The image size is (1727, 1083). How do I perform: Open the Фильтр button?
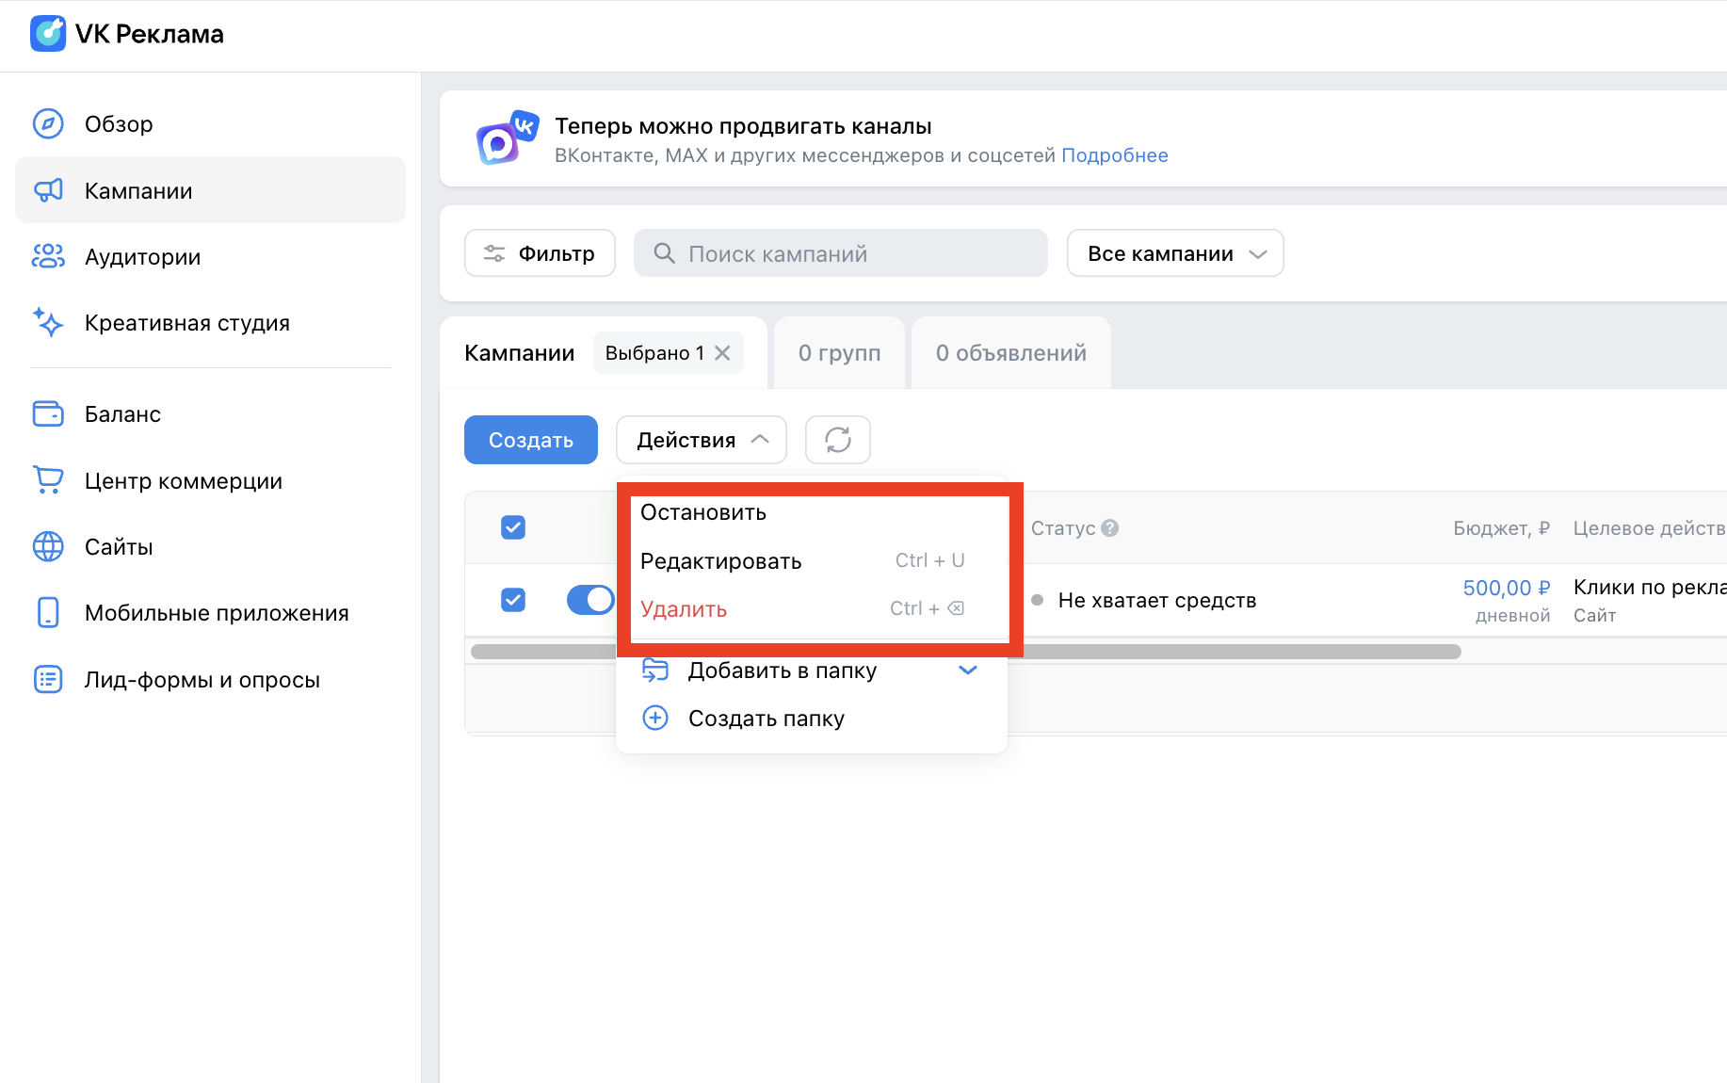click(x=540, y=253)
